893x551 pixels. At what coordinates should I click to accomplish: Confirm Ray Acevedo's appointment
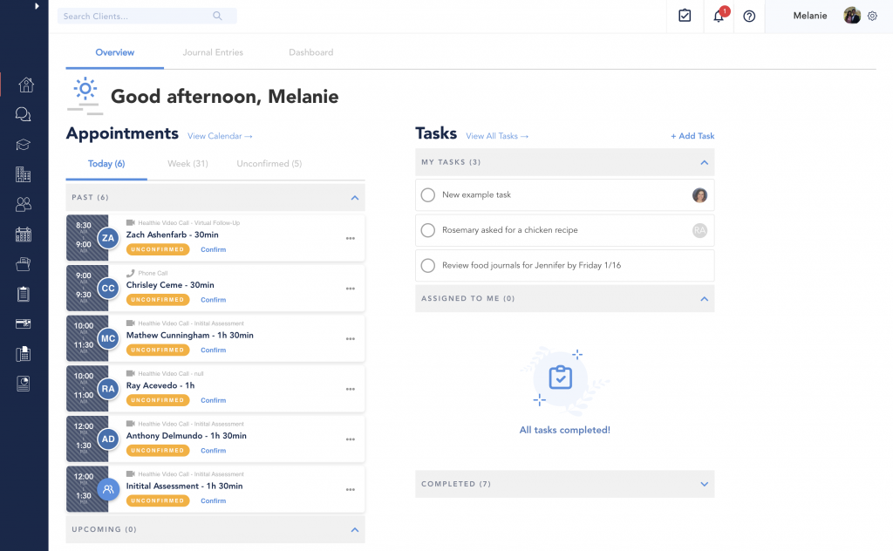213,400
